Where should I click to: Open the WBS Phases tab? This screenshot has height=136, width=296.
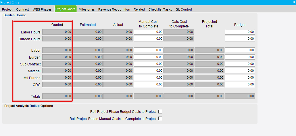tap(42, 9)
